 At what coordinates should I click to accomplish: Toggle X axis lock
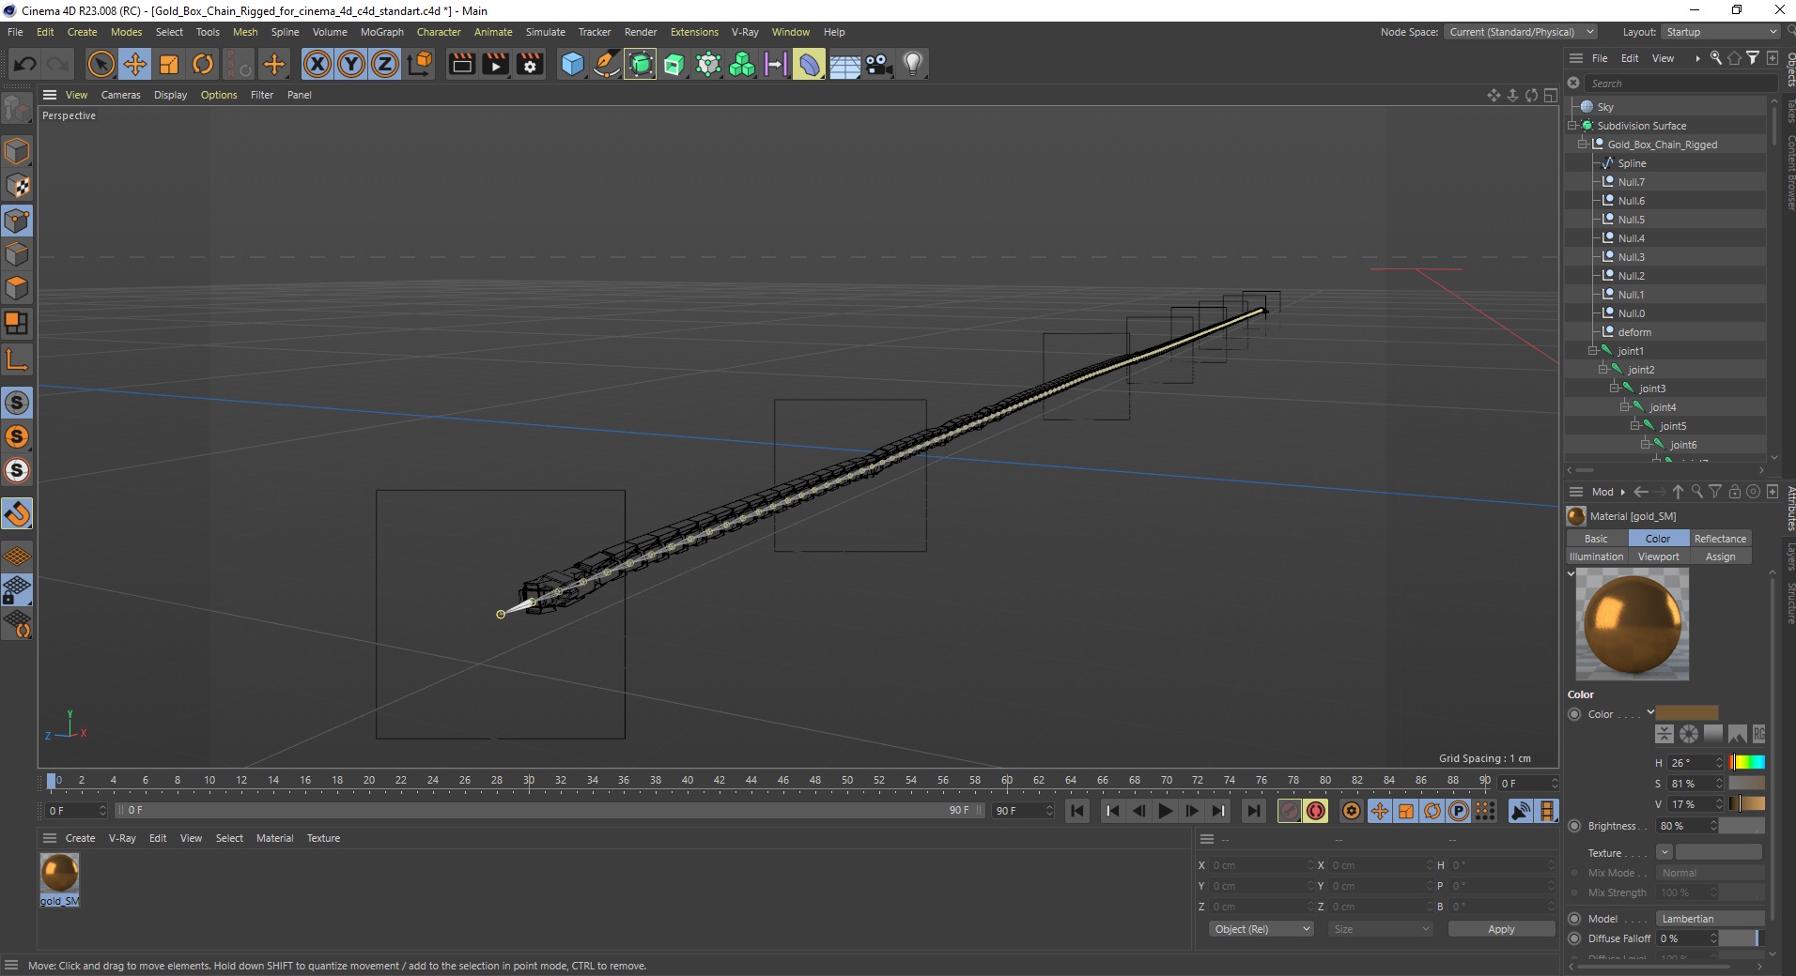(x=317, y=64)
